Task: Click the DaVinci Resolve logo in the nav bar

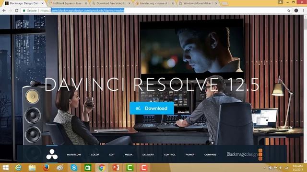Action: pyautogui.click(x=52, y=154)
